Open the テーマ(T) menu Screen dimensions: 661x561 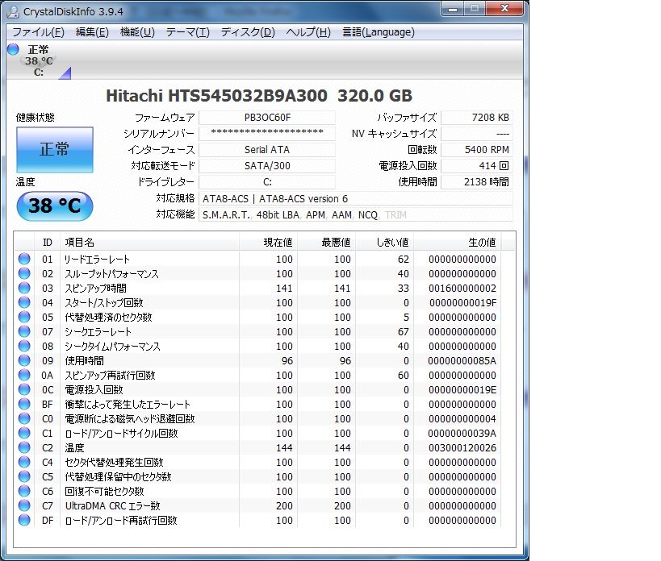(x=187, y=32)
